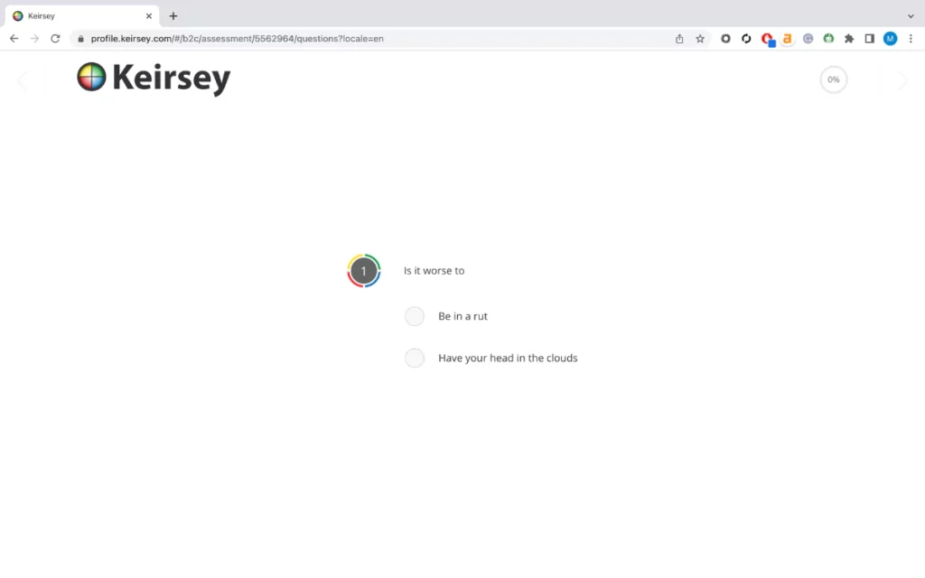Click the question number 1 badge
925x578 pixels.
(363, 271)
